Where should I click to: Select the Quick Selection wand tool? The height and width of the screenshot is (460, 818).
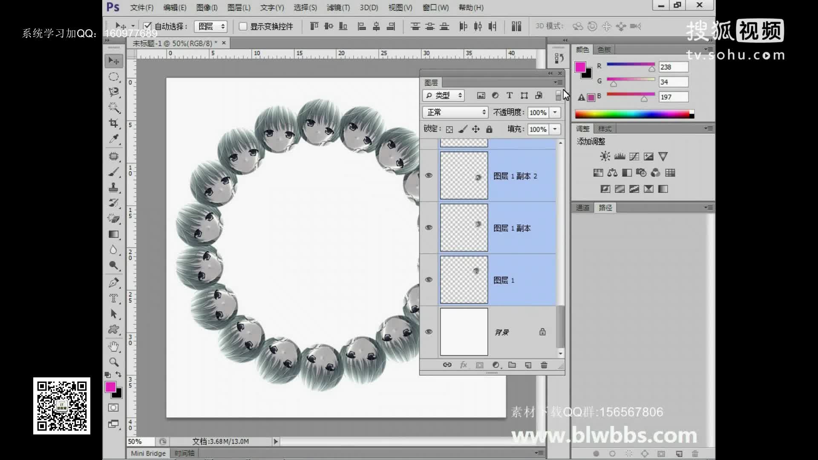pos(114,107)
